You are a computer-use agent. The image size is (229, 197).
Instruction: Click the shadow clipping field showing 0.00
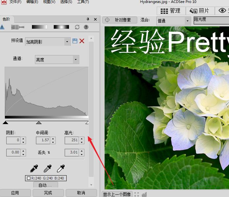(x=14, y=152)
